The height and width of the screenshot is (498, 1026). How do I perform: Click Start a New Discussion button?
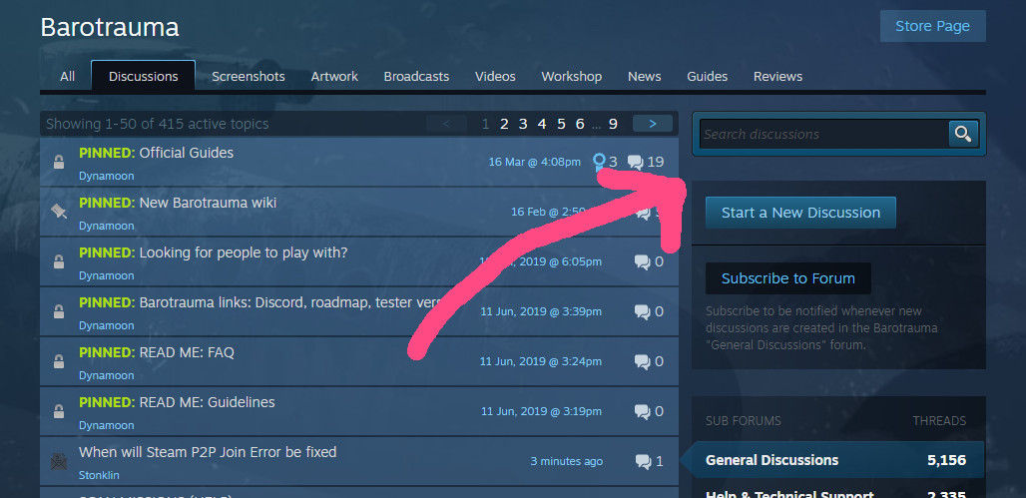pyautogui.click(x=800, y=213)
